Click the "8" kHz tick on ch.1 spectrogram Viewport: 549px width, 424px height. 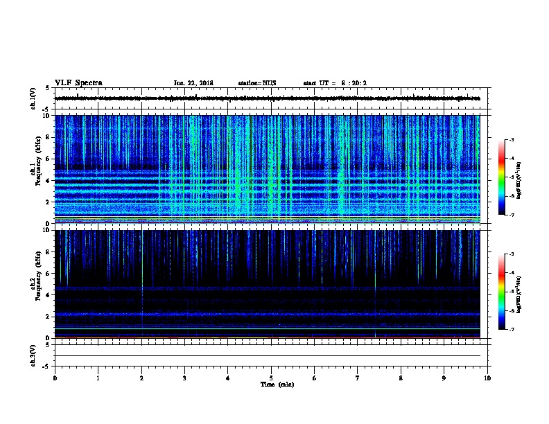point(48,137)
